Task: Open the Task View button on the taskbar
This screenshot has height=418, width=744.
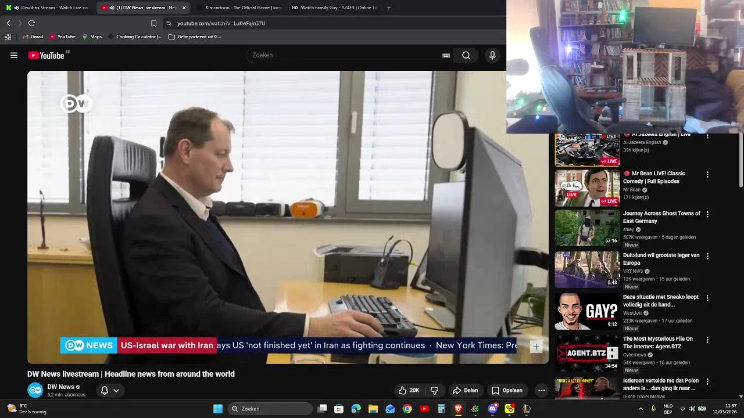Action: coord(323,409)
